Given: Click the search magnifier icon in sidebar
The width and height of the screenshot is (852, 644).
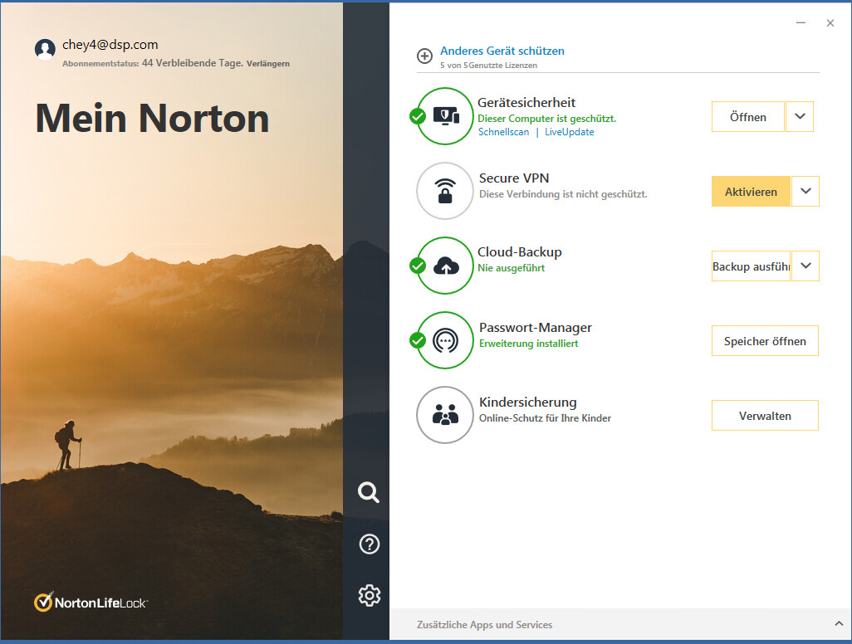Looking at the screenshot, I should click(369, 492).
